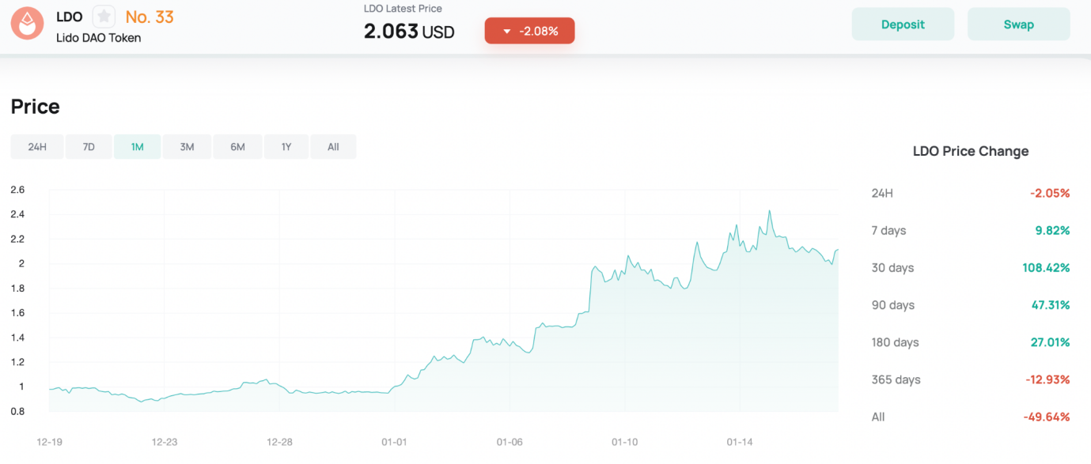The height and width of the screenshot is (464, 1091).
Task: Click the 2.4 value on the price axis
Action: [x=17, y=214]
